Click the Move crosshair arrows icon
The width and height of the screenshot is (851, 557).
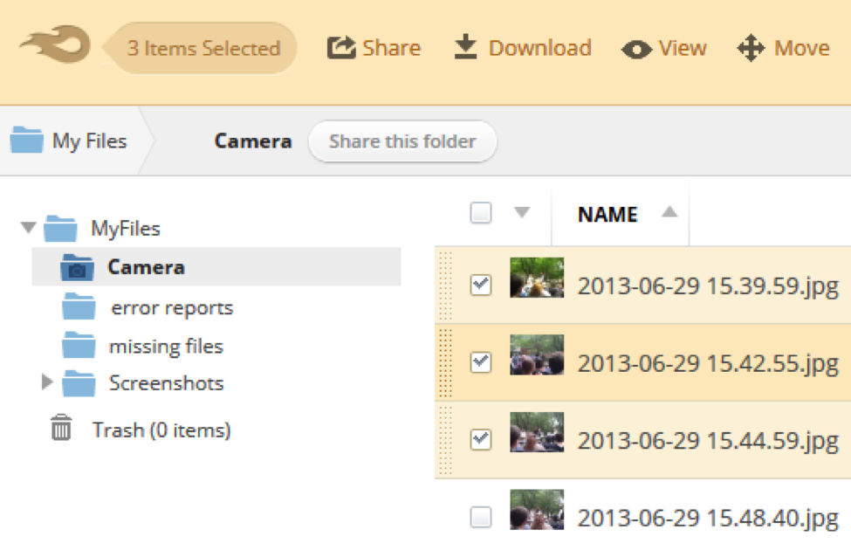[x=751, y=48]
